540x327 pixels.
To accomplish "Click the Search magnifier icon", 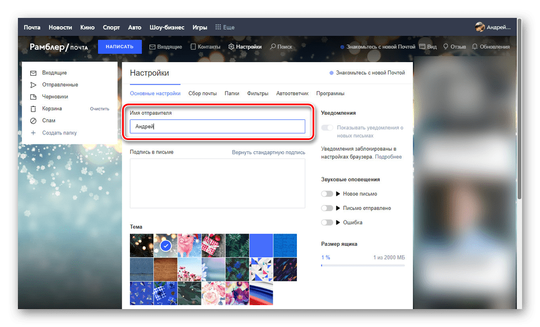I will [x=273, y=47].
